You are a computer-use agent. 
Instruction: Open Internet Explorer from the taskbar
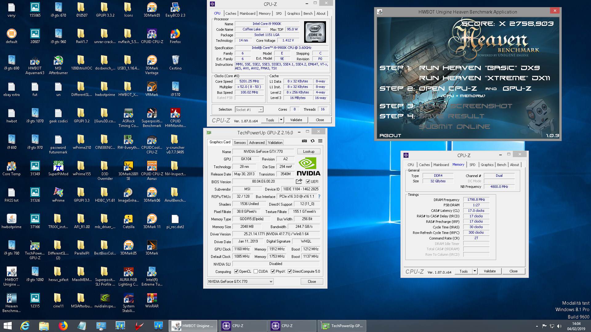click(25, 326)
